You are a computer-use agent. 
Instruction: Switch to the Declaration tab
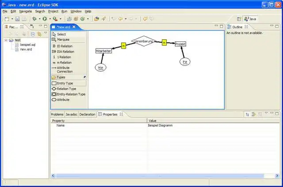coord(87,115)
